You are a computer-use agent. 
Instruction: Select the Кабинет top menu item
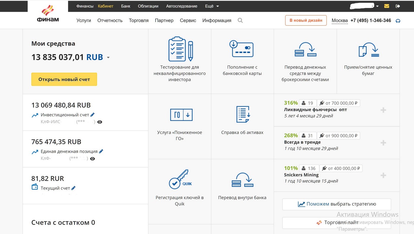tap(106, 6)
